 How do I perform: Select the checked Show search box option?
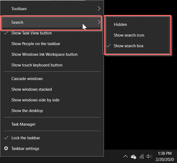(x=128, y=46)
